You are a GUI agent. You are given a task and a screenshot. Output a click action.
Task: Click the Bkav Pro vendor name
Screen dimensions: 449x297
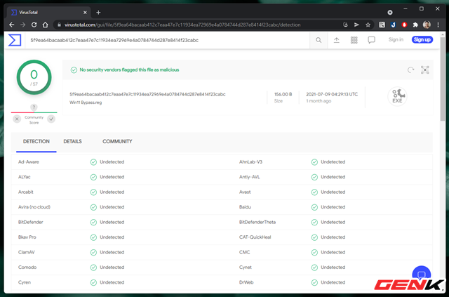(27, 237)
